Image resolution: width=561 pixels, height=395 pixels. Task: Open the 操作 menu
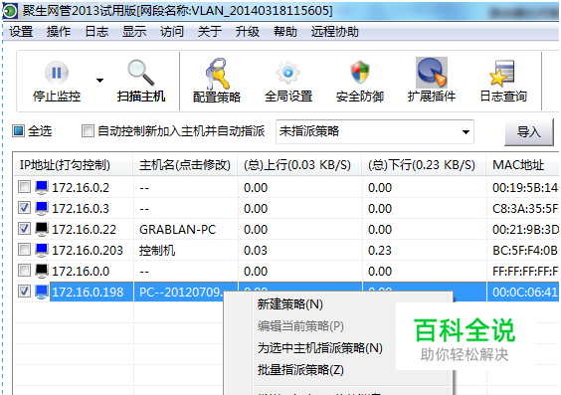[x=59, y=32]
